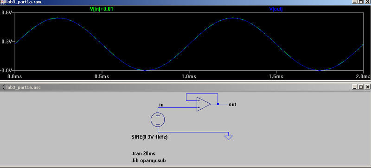Viewport: 371px width, 168px height.
Task: Click the 0.3V vertical axis label
Action: point(6,42)
